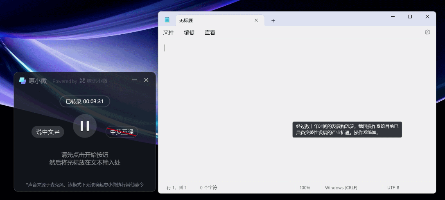Close the 惠小微 panel
This screenshot has height=200, width=445.
(147, 80)
